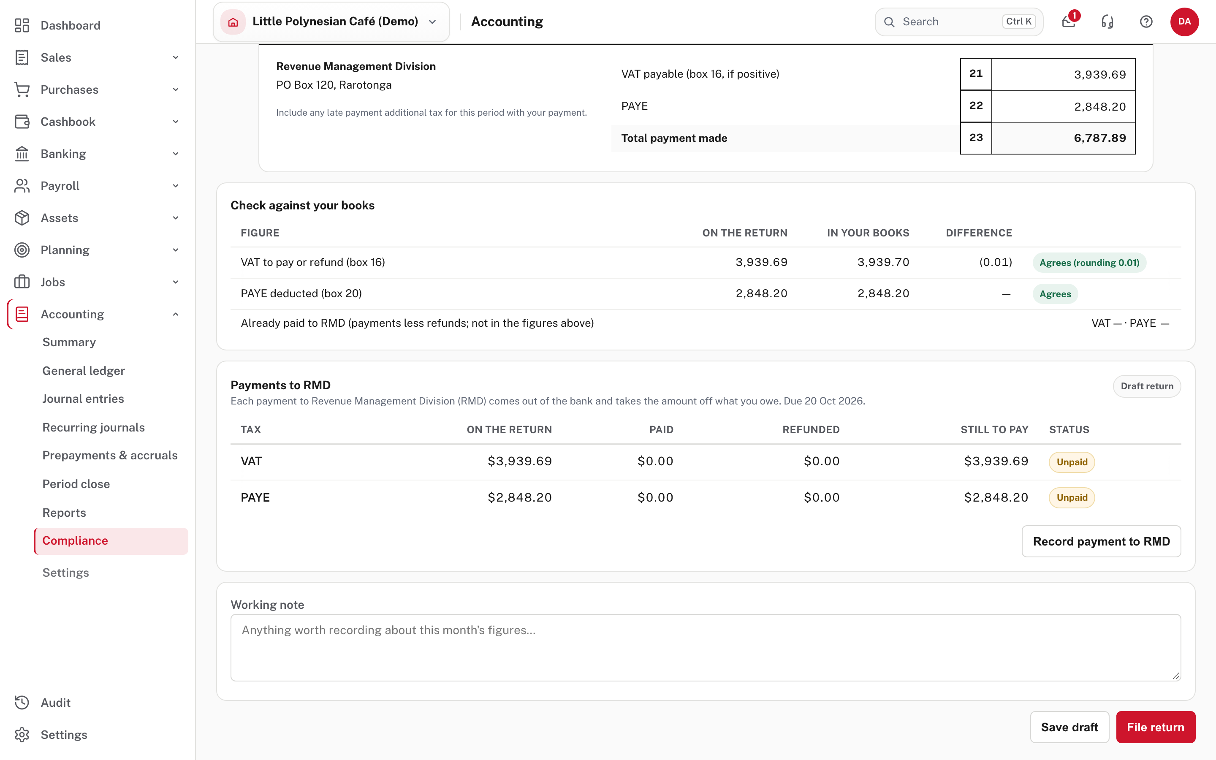Expand the Payroll menu chevron
The width and height of the screenshot is (1216, 760).
[x=175, y=186]
